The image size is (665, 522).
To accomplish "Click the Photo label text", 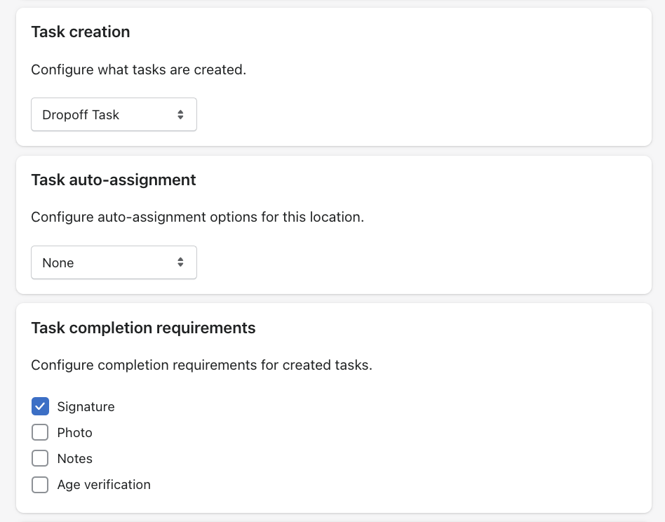I will click(x=74, y=432).
